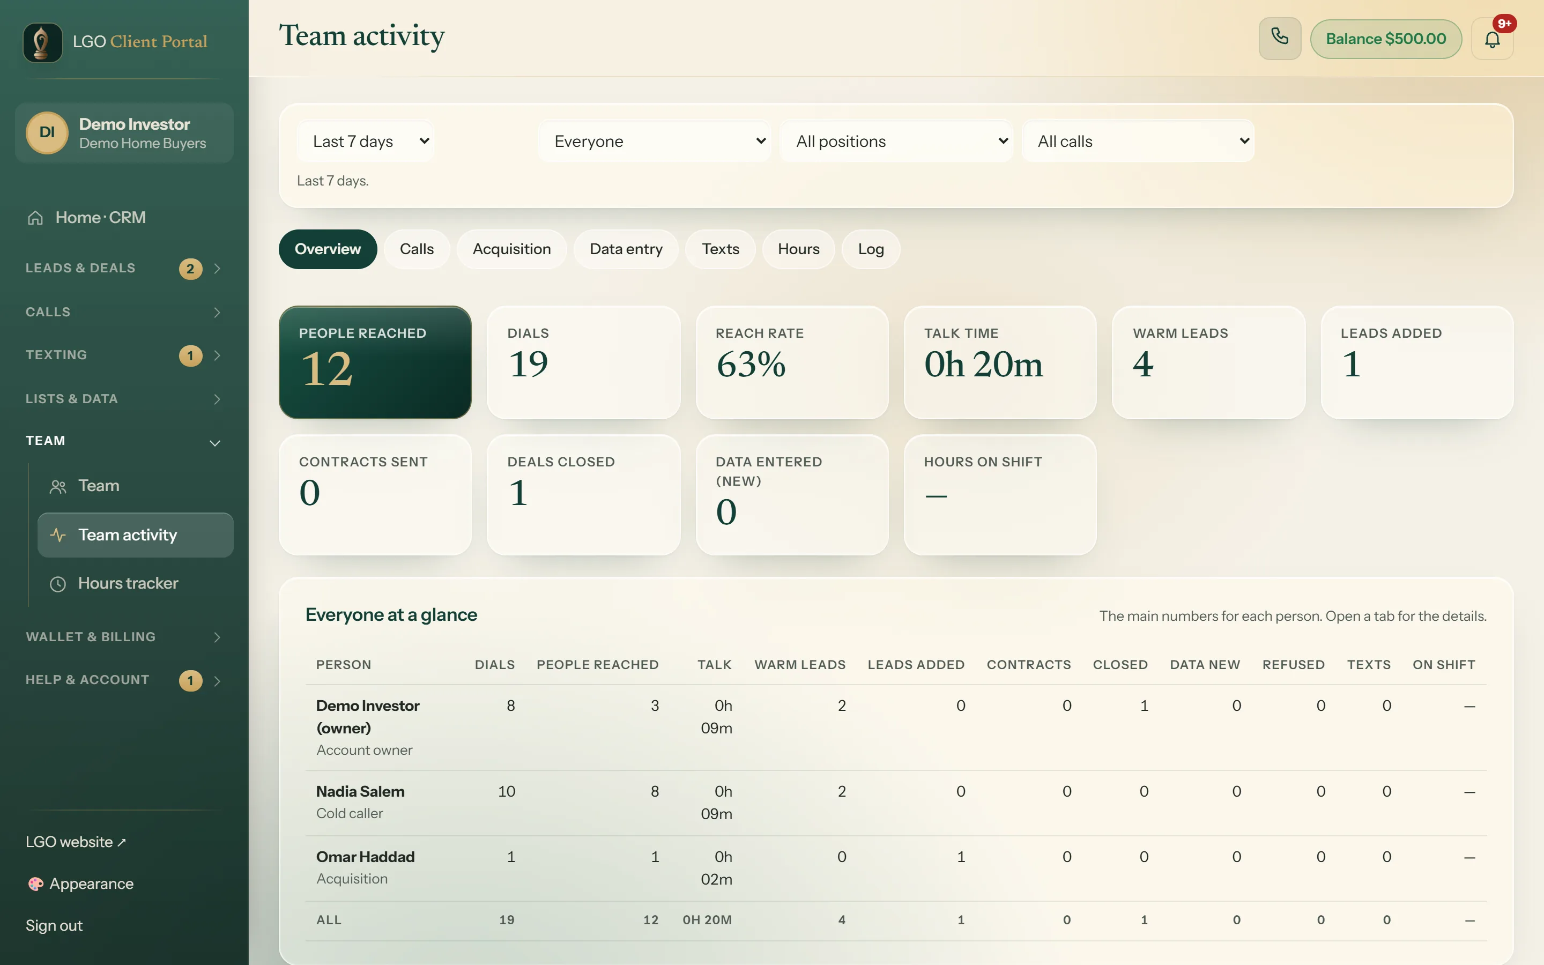
Task: Click Nadia Salem in the table
Action: [360, 791]
